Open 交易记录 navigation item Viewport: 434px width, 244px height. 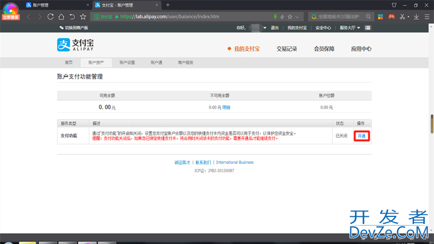(x=287, y=49)
